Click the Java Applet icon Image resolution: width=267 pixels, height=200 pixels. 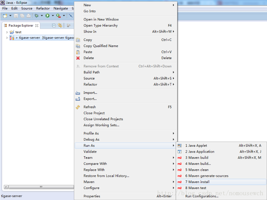pos(179,146)
